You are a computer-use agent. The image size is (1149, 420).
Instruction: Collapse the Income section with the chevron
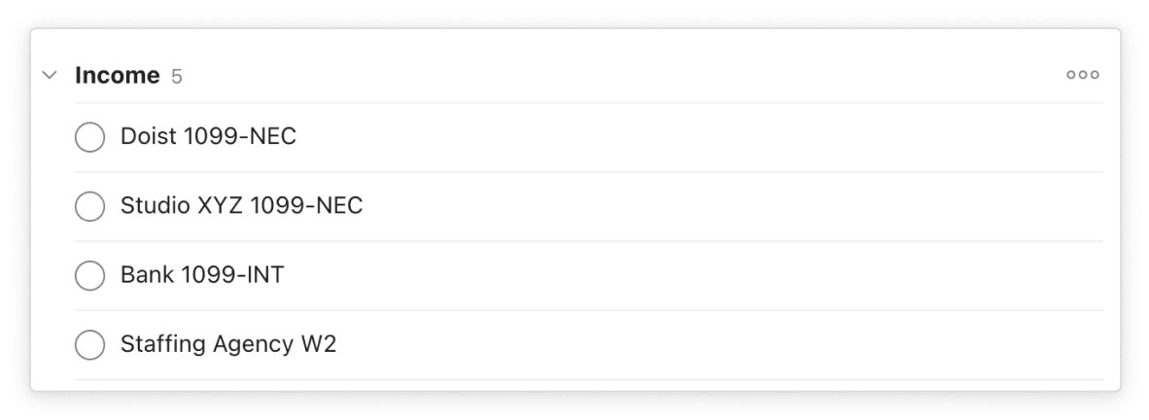[50, 76]
